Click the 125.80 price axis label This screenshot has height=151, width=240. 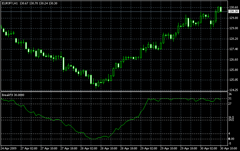(233, 70)
